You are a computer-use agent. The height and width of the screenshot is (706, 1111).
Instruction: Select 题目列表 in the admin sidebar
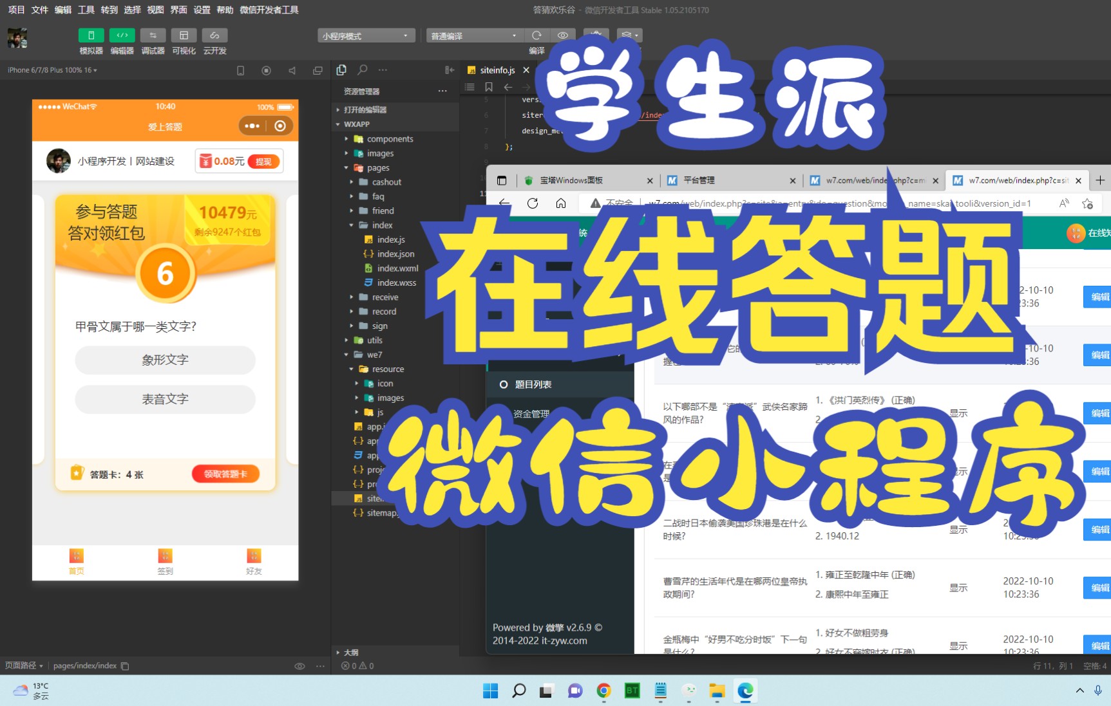coord(560,385)
